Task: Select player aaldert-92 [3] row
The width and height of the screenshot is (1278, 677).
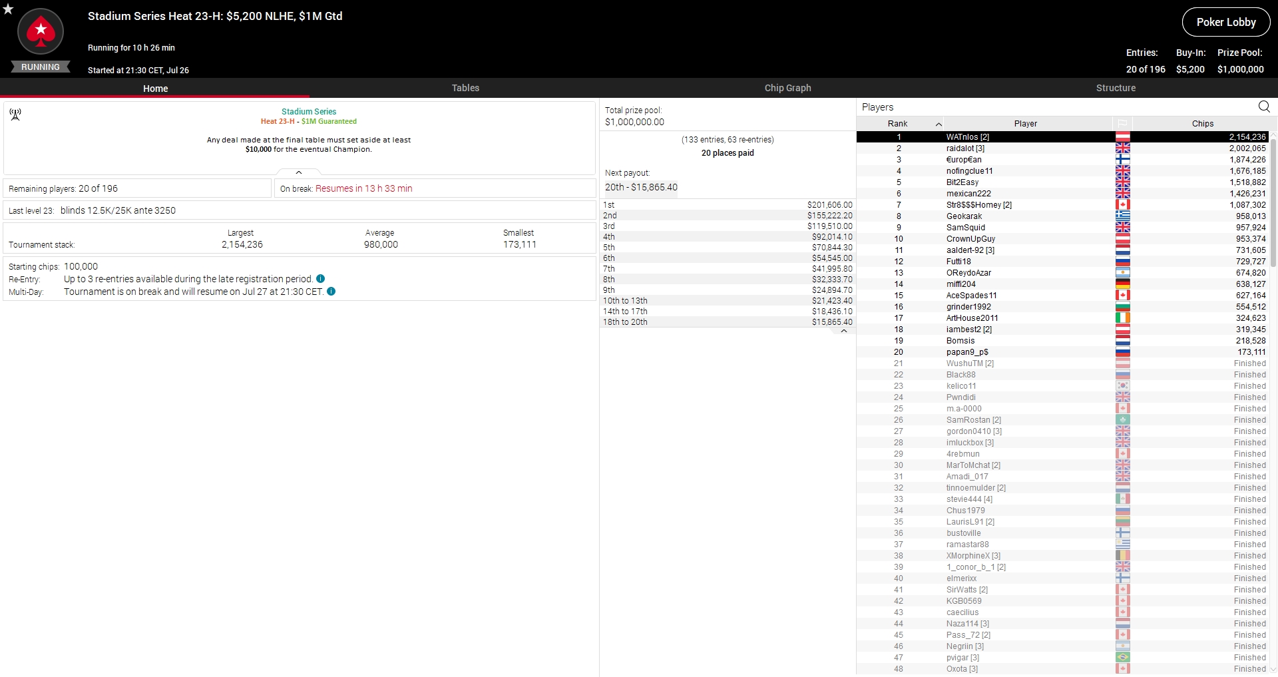Action: click(x=1063, y=250)
